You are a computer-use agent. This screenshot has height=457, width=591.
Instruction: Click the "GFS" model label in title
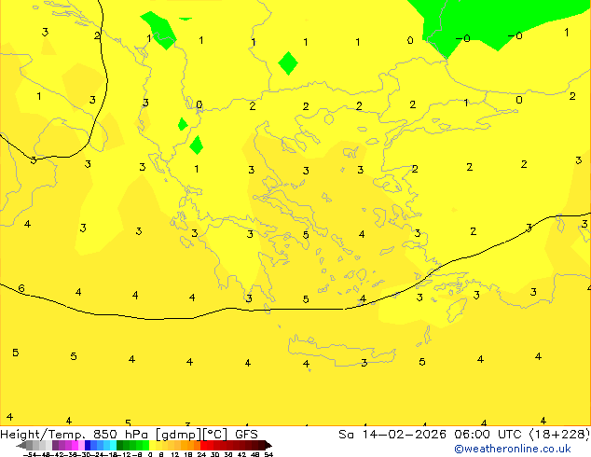[x=246, y=435]
